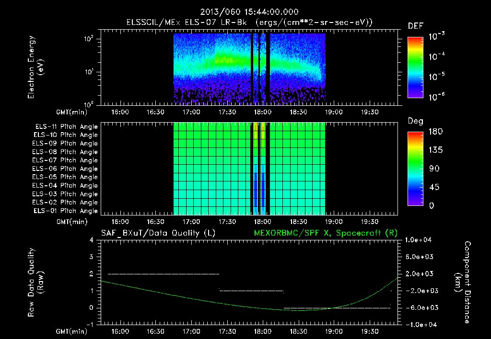Select the Component Distance (km) axis label
The image size is (491, 339).
[x=463, y=282]
